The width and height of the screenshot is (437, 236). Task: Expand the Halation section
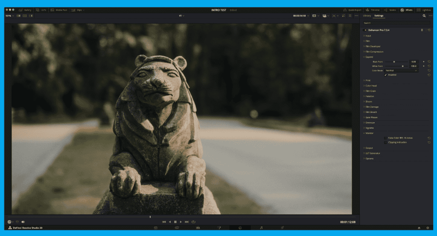pos(370,96)
